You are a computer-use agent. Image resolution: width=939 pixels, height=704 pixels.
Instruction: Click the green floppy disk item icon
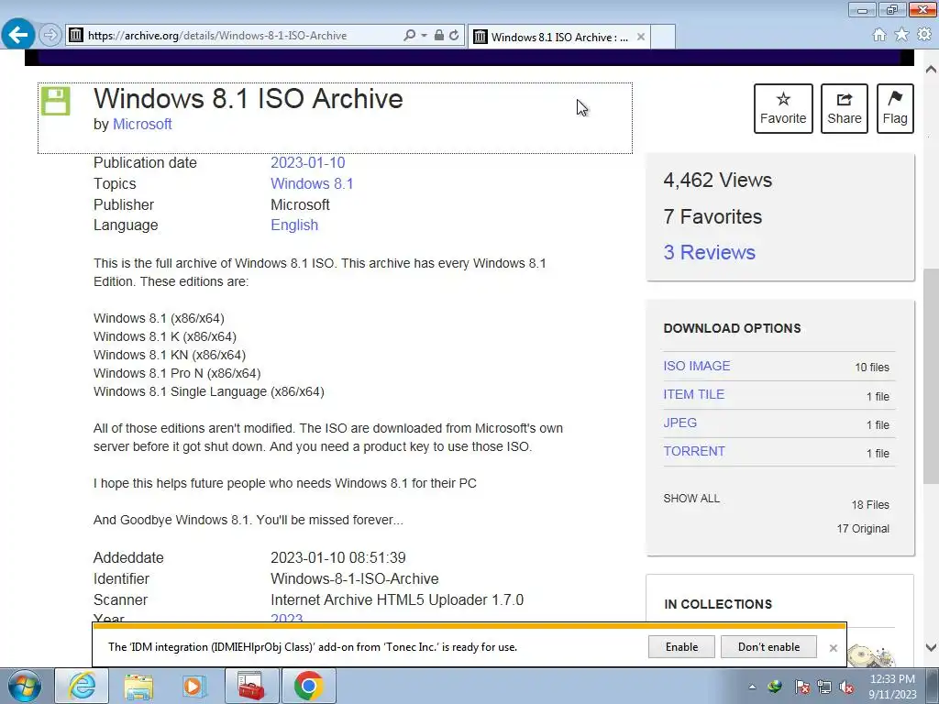pyautogui.click(x=55, y=101)
